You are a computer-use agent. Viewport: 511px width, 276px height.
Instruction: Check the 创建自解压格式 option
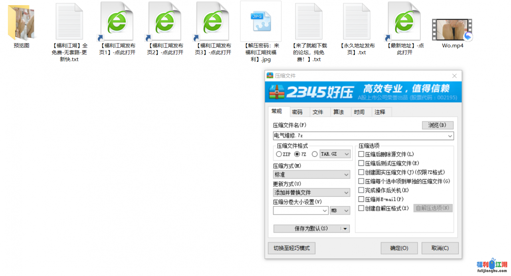coord(361,208)
